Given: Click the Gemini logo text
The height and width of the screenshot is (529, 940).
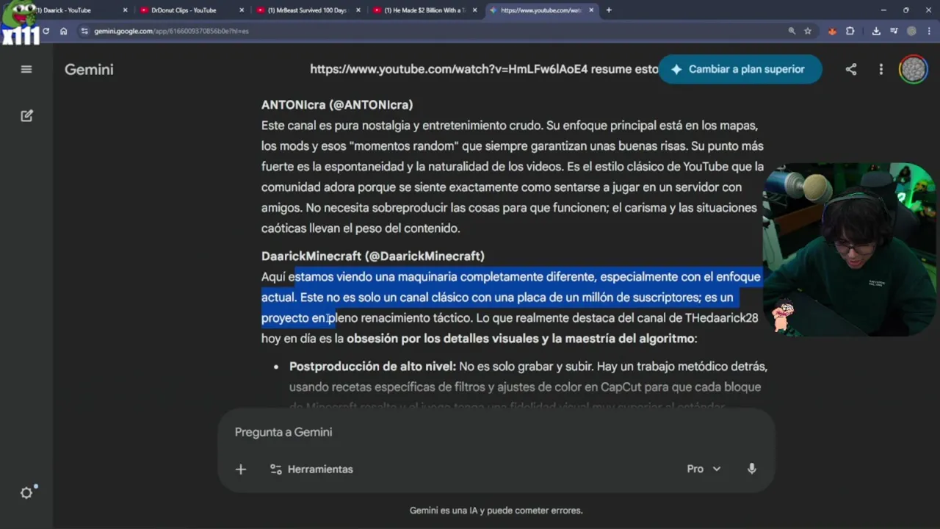Looking at the screenshot, I should (x=89, y=69).
